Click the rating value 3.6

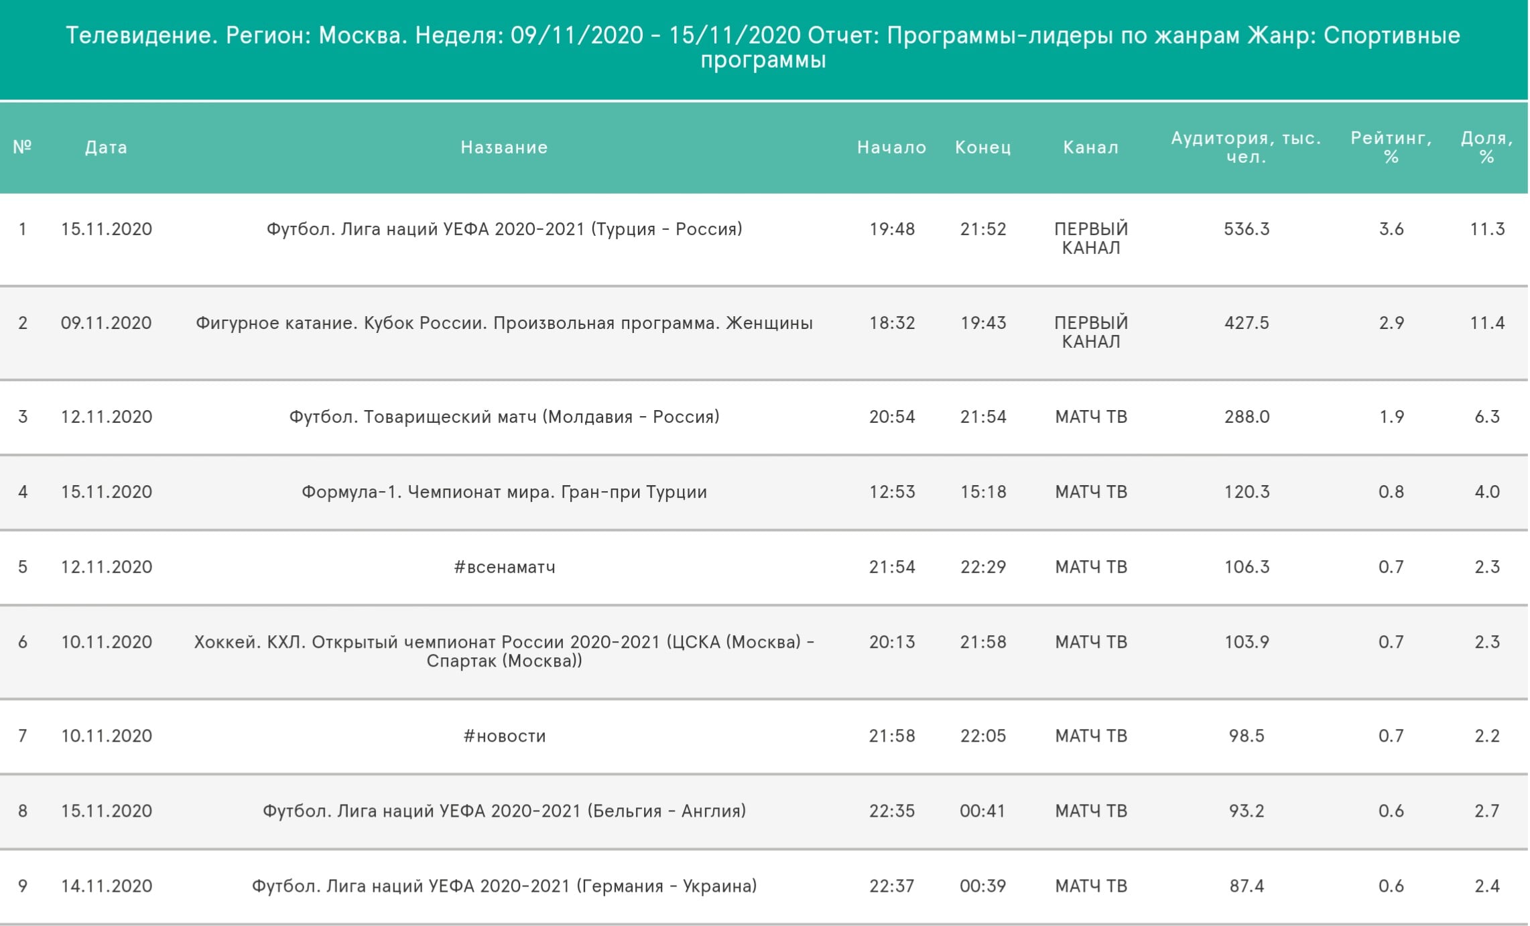1391,229
